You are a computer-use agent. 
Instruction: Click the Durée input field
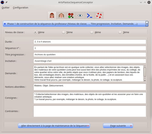tap(90, 42)
